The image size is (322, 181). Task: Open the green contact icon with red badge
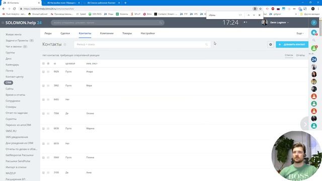(313, 48)
